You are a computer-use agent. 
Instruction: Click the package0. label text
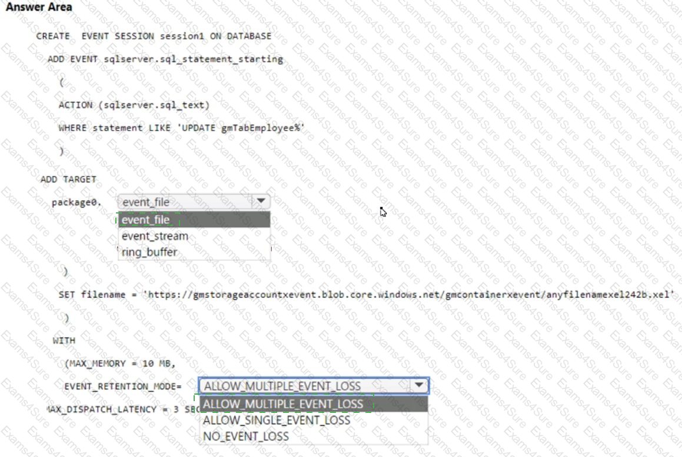coord(76,202)
